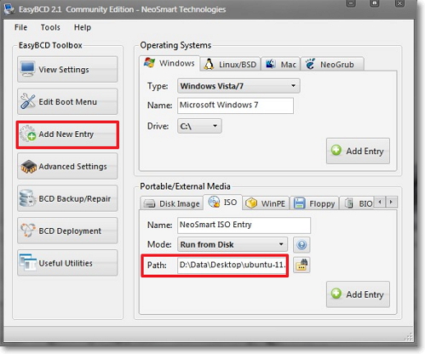Open Useful Utilities
Image resolution: width=425 pixels, height=354 pixels.
[x=67, y=263]
